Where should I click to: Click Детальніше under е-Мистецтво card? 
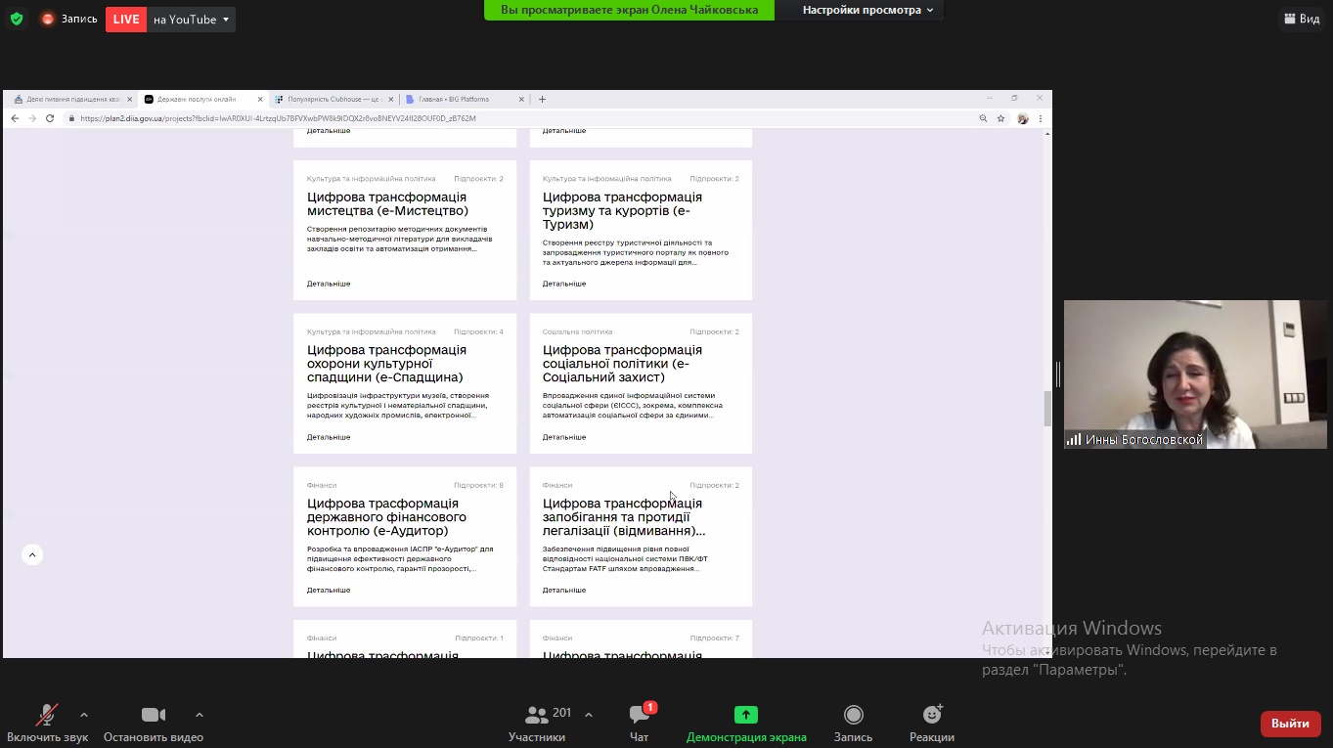(x=329, y=284)
